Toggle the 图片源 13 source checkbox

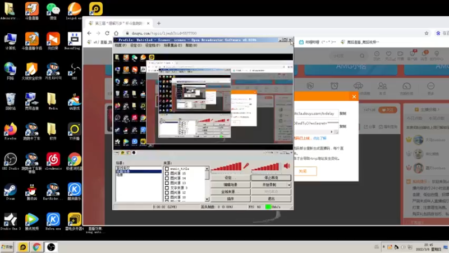(x=167, y=183)
